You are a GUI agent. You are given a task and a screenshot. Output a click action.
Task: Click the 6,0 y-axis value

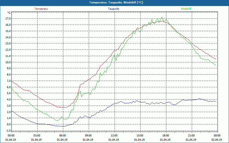[9, 87]
